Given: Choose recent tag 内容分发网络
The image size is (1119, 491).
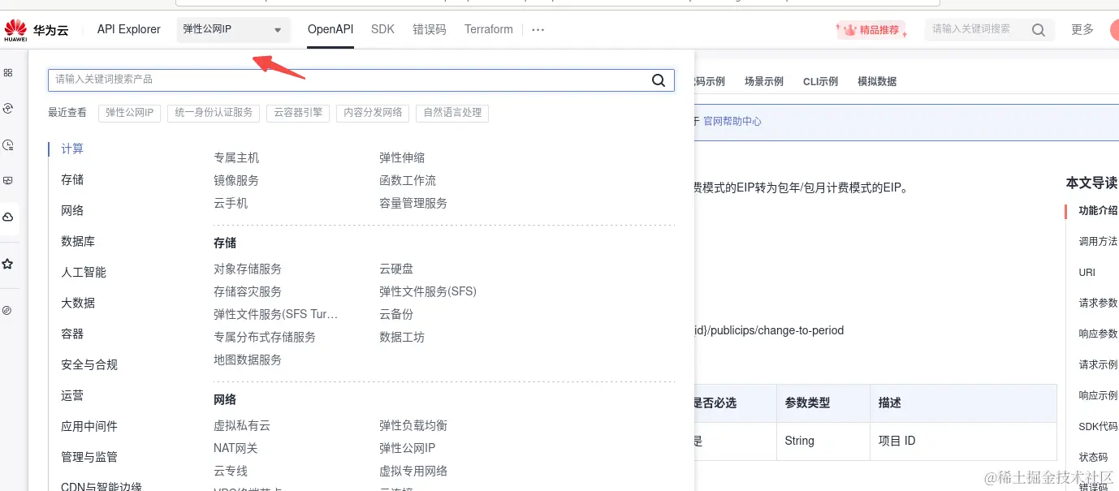Looking at the screenshot, I should pos(373,113).
